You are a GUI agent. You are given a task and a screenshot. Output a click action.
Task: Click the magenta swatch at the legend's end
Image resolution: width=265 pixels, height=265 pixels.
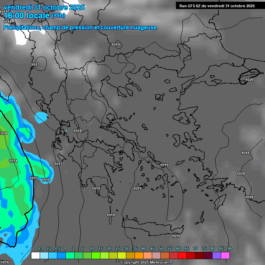[225, 256]
